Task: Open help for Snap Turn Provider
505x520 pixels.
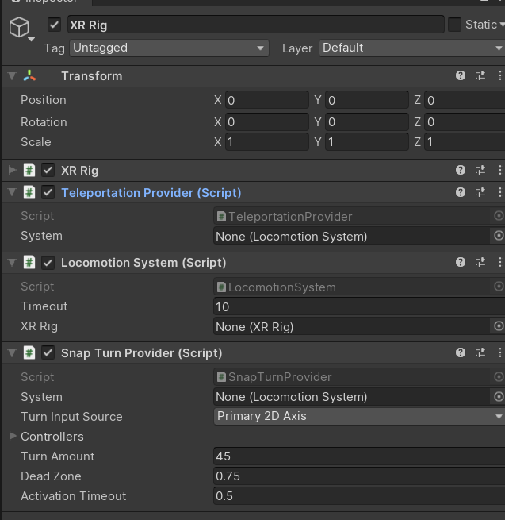Action: coord(461,352)
